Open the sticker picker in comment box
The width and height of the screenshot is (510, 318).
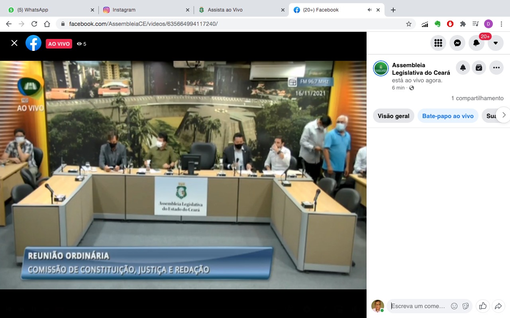tap(465, 306)
